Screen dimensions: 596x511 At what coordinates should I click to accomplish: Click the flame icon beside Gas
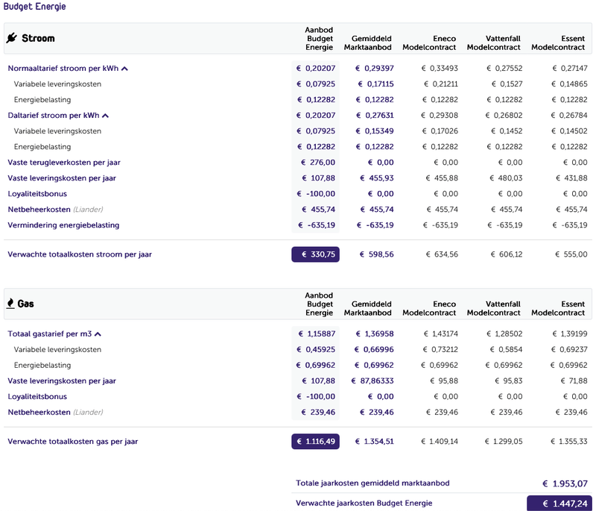tap(10, 304)
